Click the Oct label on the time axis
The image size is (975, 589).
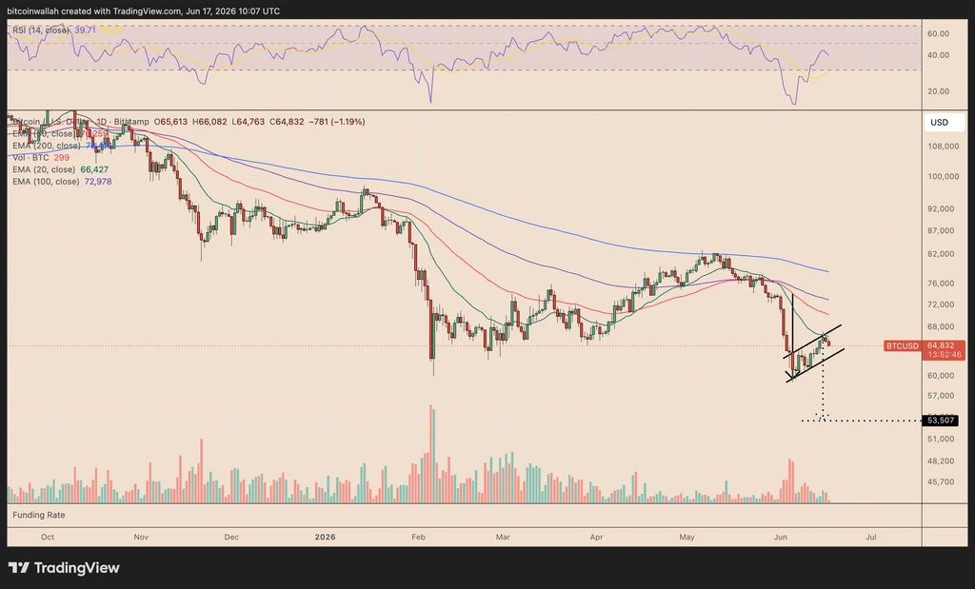(48, 537)
